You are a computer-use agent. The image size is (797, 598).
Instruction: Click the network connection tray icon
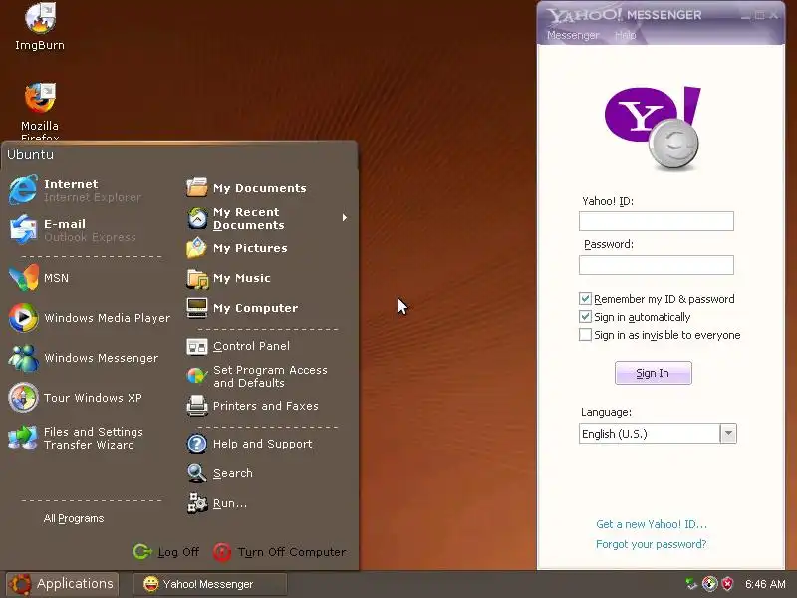click(x=691, y=584)
